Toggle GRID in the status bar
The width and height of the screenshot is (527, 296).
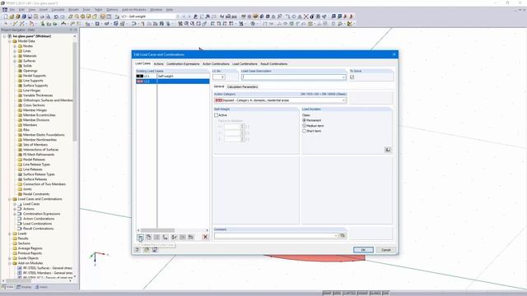[x=337, y=294]
